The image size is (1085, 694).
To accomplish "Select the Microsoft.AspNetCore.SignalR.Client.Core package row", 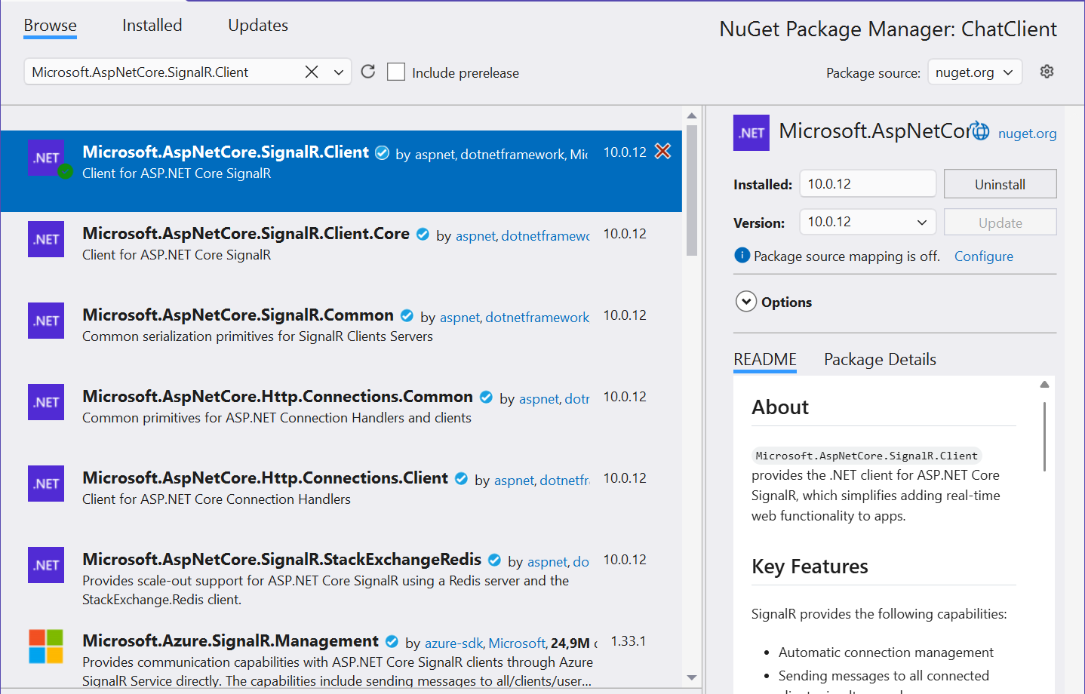I will pyautogui.click(x=341, y=253).
